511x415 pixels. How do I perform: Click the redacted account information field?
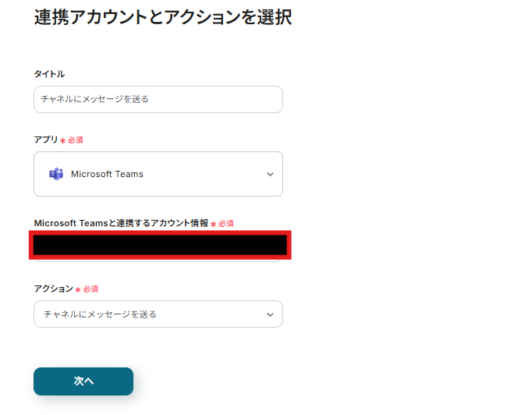click(x=160, y=245)
